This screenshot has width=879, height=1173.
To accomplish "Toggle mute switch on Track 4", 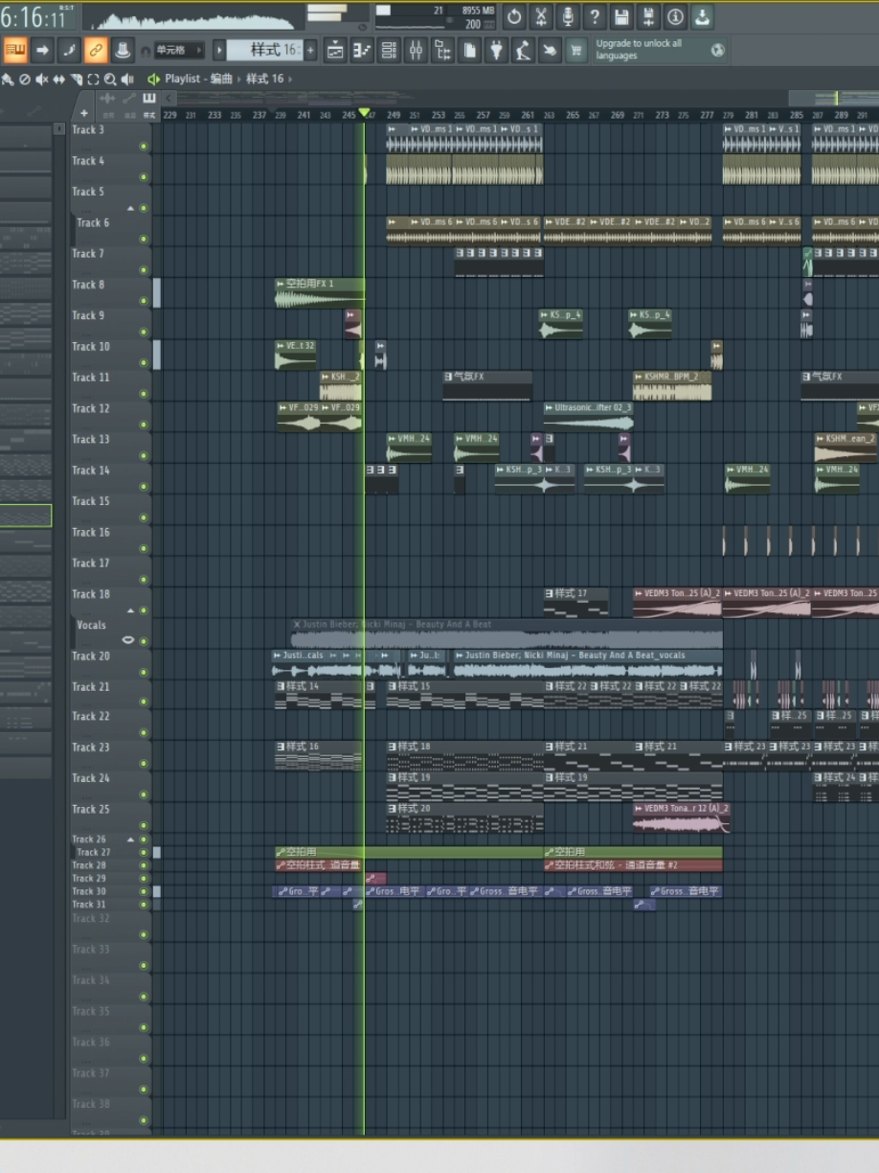I will click(x=144, y=177).
